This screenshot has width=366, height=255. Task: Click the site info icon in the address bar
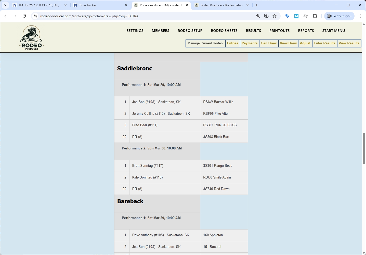click(x=35, y=16)
